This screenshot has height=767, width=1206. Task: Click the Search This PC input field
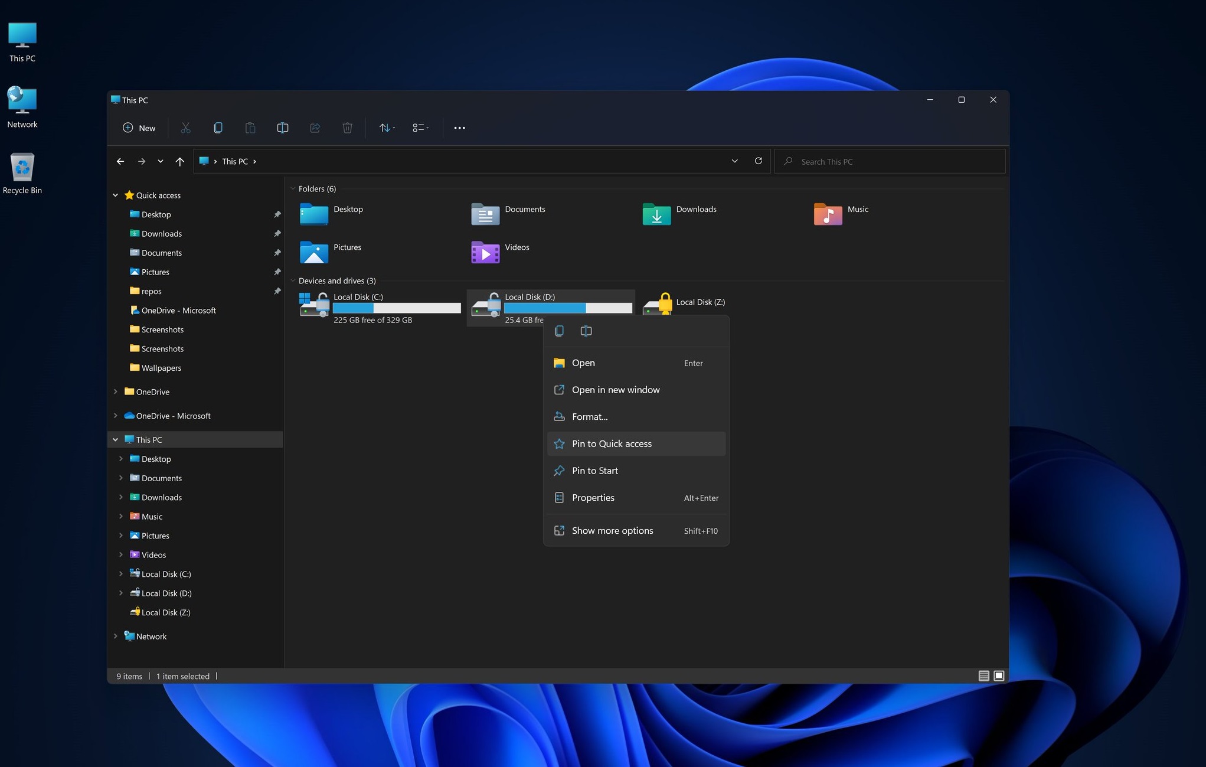pyautogui.click(x=890, y=161)
